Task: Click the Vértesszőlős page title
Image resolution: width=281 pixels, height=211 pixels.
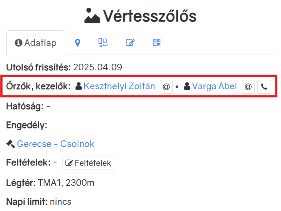Action: 150,16
